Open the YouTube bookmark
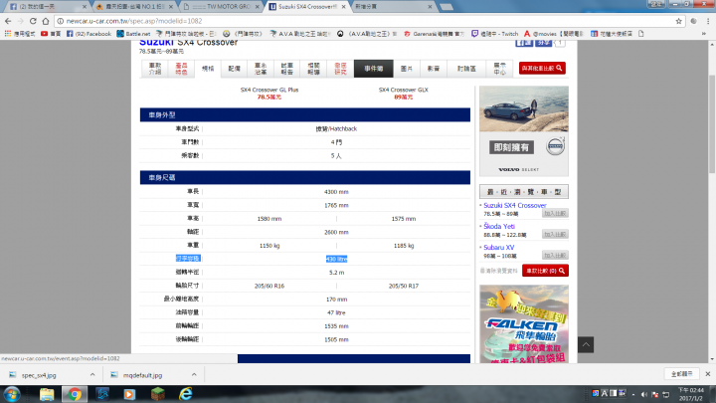The image size is (716, 403). pyautogui.click(x=51, y=34)
